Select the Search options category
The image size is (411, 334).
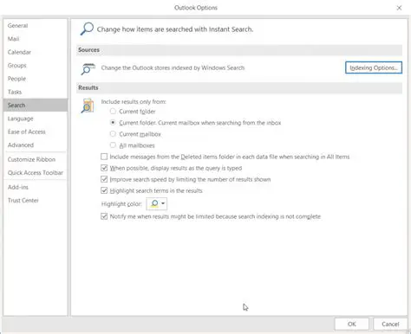[36, 106]
